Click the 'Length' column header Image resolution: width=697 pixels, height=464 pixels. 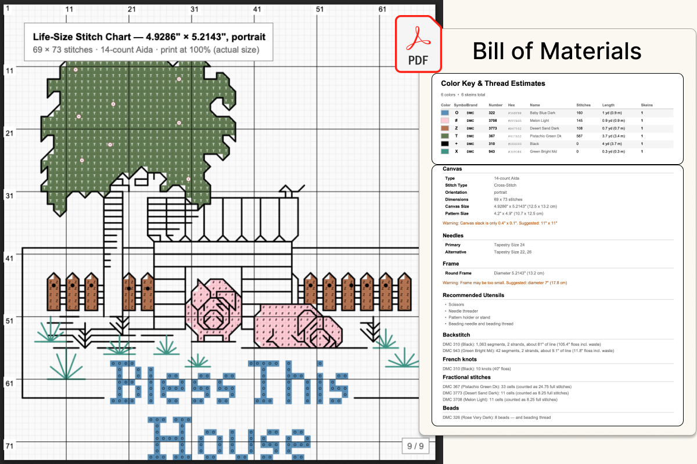coord(608,105)
